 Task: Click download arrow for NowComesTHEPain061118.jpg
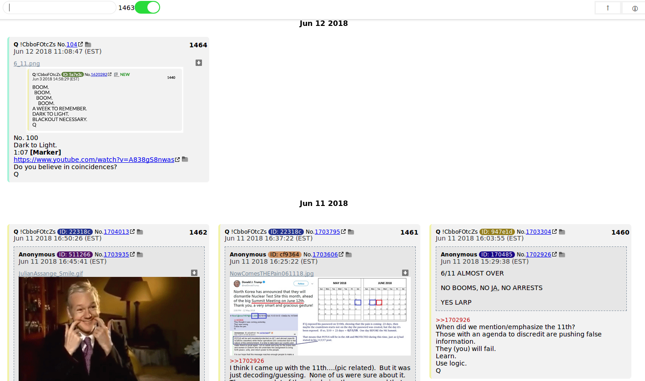coord(405,273)
